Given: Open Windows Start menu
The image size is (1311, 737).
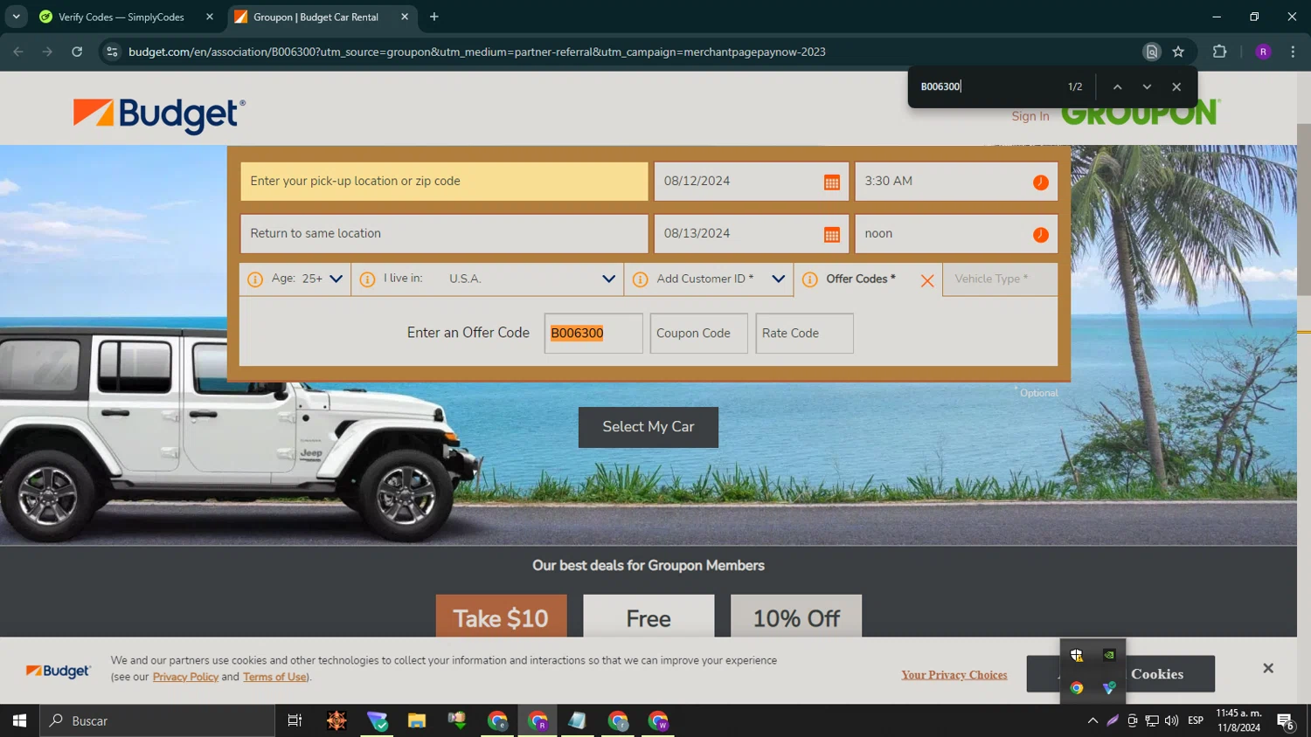Looking at the screenshot, I should click(19, 720).
